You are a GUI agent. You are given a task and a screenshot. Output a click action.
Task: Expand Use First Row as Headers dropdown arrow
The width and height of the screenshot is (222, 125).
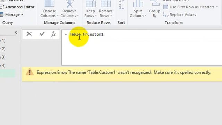217,7
